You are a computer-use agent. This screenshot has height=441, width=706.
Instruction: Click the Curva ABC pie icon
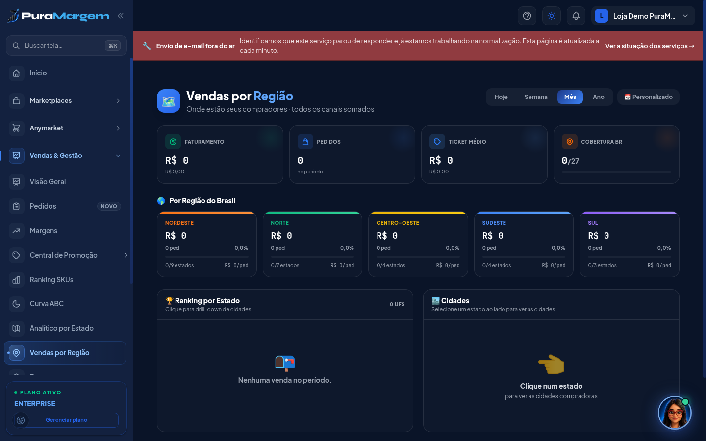[16, 304]
